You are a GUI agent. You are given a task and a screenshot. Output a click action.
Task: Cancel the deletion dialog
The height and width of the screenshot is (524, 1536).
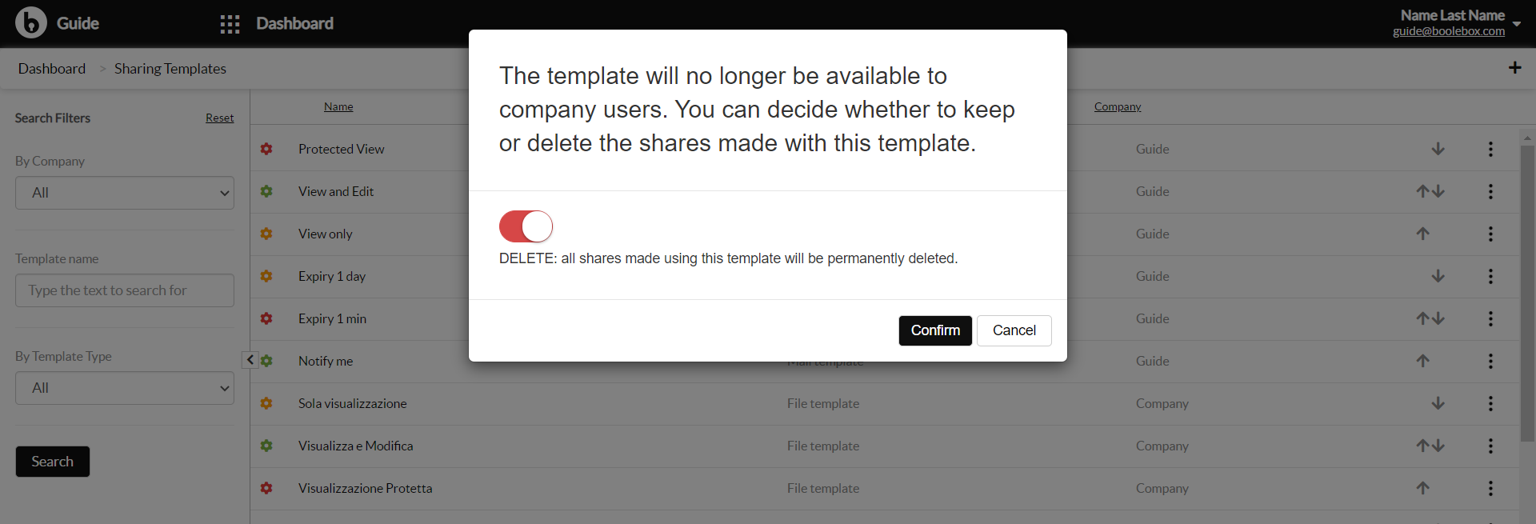click(x=1014, y=330)
